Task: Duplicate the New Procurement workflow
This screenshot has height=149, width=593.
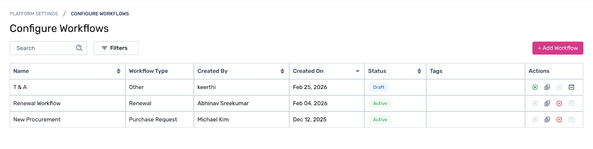Action: click(547, 120)
